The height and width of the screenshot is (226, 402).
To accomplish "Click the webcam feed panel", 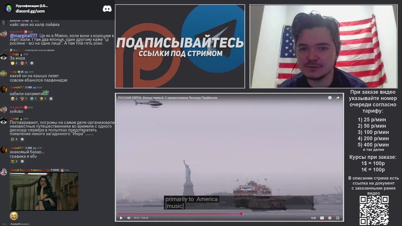I will pyautogui.click(x=323, y=46).
